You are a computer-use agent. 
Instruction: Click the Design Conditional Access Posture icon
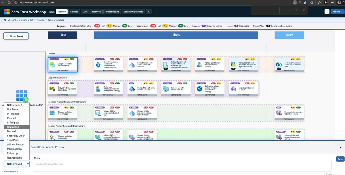pos(52,64)
